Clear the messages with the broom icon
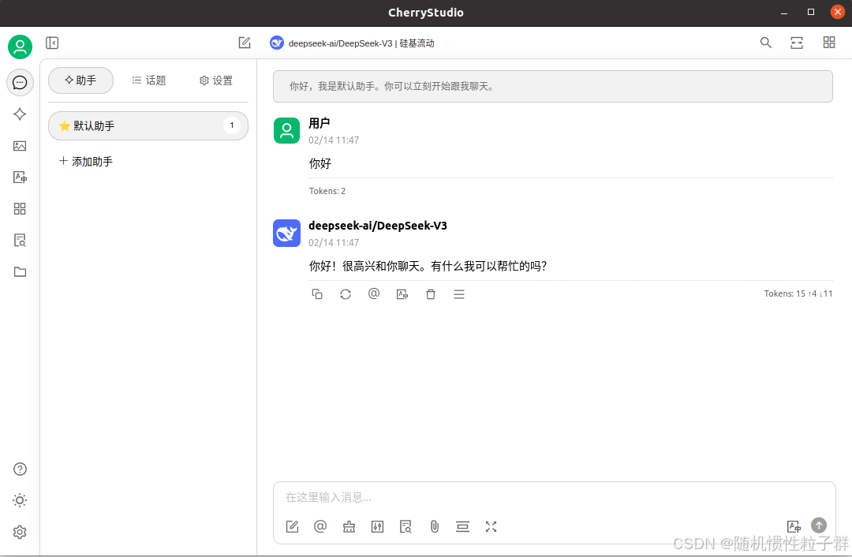Viewport: 852px width, 557px height. [349, 526]
